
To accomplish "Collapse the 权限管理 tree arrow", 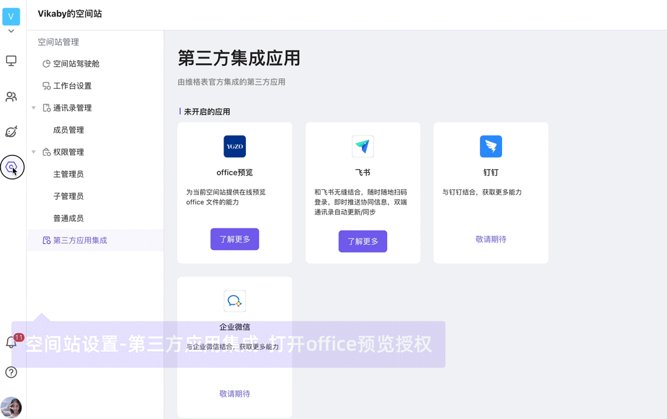I will click(33, 152).
